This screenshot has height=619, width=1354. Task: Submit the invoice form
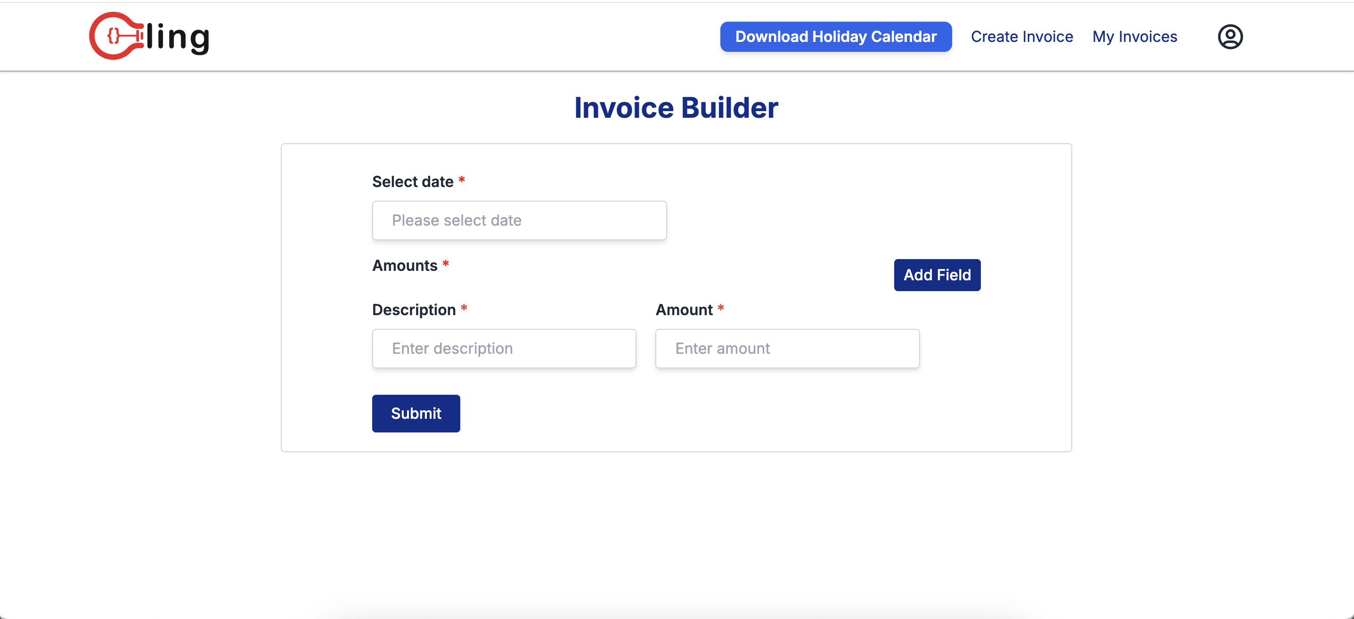point(416,414)
